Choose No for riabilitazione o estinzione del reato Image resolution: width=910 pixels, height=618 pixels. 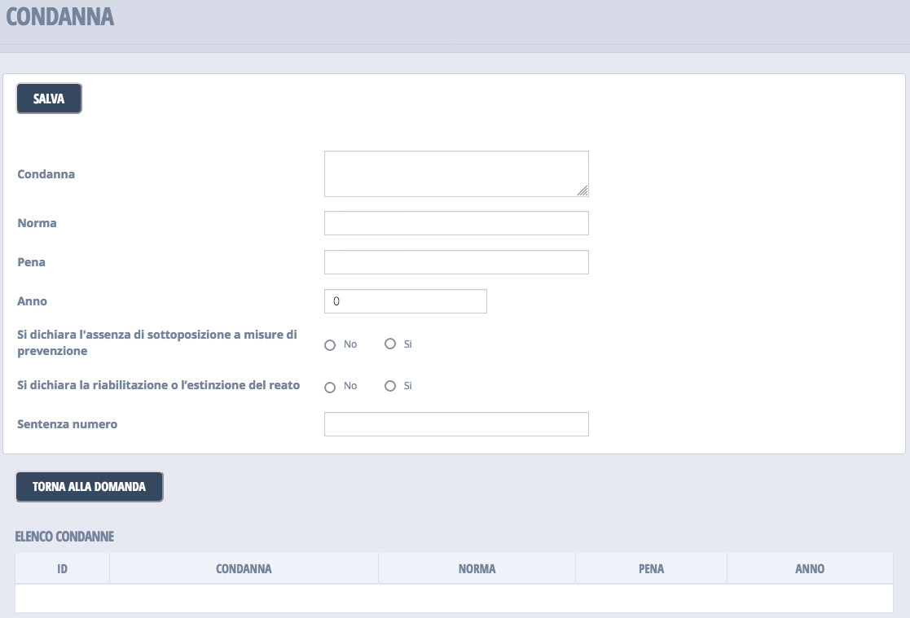[x=330, y=387]
